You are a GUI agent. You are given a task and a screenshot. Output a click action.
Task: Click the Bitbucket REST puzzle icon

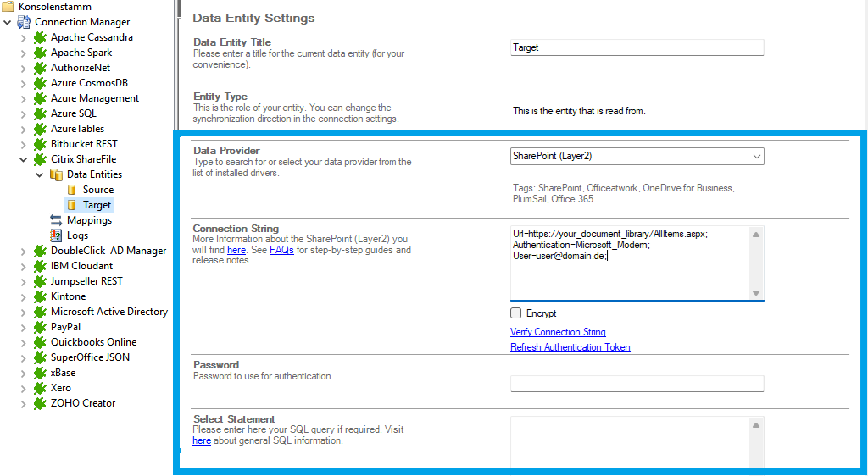[40, 144]
